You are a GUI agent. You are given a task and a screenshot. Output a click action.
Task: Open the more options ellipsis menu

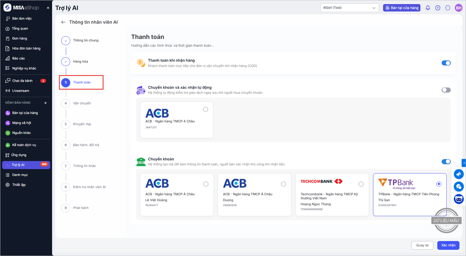pos(448,8)
